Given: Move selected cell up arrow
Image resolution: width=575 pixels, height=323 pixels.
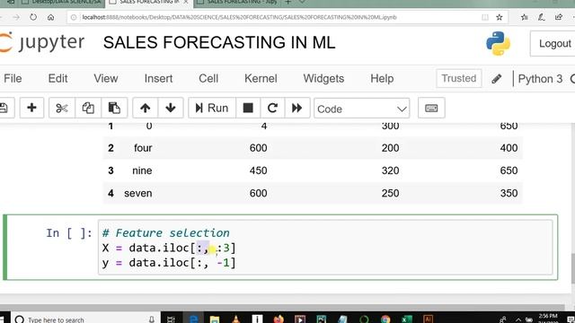Looking at the screenshot, I should (x=146, y=108).
